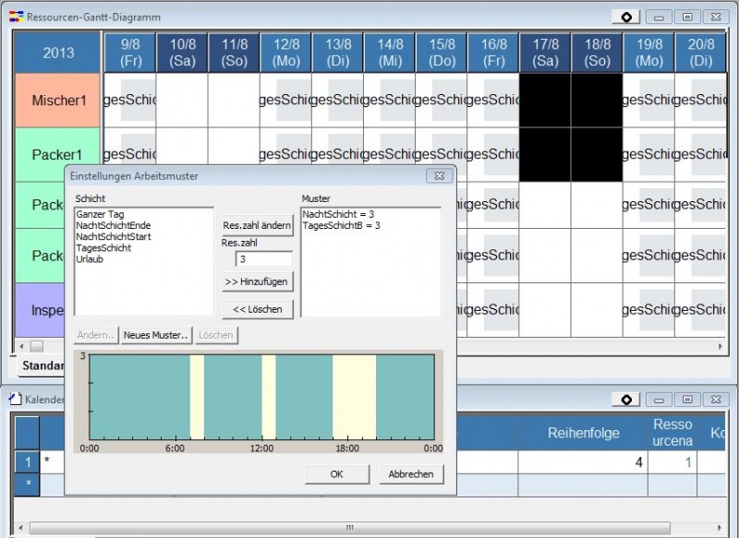The image size is (739, 538).
Task: Cancel with the Abbrechen button
Action: [411, 473]
